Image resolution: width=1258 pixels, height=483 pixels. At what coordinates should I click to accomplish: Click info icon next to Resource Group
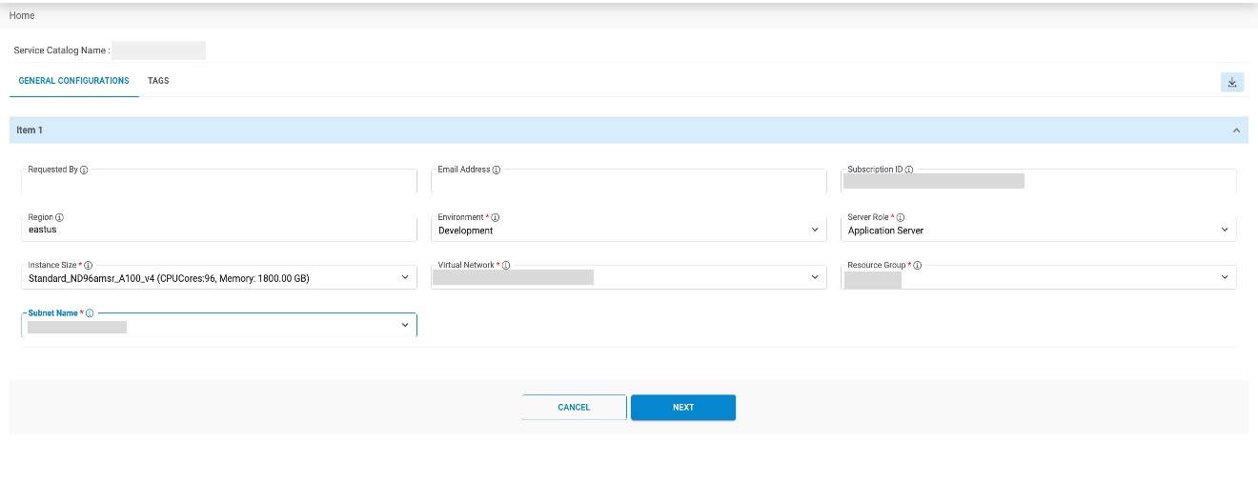point(918,265)
